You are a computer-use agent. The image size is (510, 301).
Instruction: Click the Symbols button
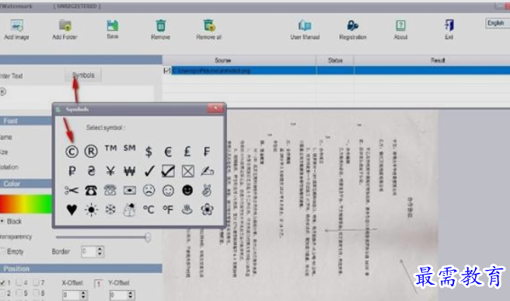click(x=83, y=75)
